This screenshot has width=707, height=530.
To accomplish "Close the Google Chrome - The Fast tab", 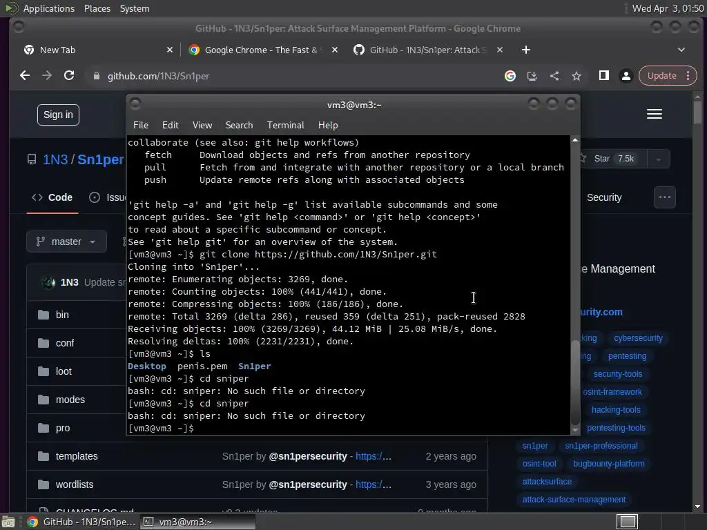I will (335, 50).
